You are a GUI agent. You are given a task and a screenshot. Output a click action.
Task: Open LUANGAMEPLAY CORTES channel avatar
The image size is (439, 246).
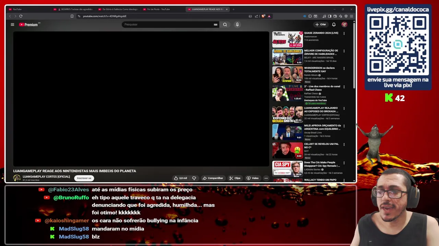point(17,178)
